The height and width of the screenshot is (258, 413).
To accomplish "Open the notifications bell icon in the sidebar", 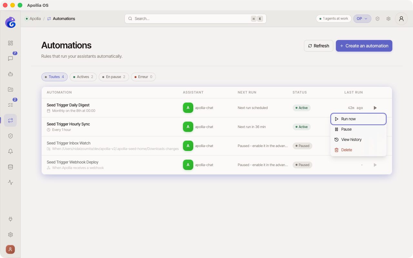I will [x=10, y=151].
